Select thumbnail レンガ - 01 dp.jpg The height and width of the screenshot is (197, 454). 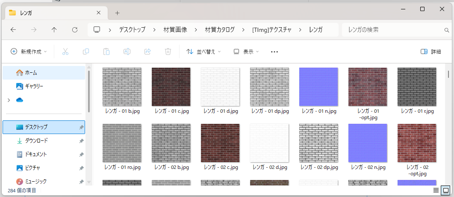point(270,87)
